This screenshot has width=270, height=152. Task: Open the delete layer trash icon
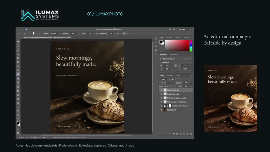pyautogui.click(x=191, y=134)
